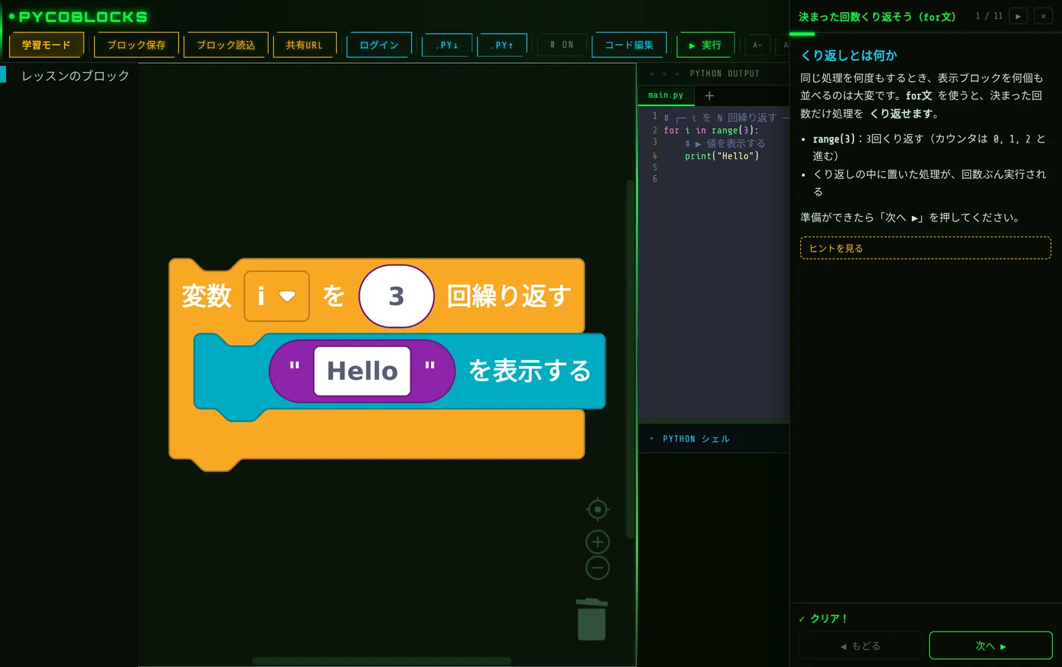Open コード編集 code editing
The height and width of the screenshot is (667, 1062).
[x=629, y=45]
